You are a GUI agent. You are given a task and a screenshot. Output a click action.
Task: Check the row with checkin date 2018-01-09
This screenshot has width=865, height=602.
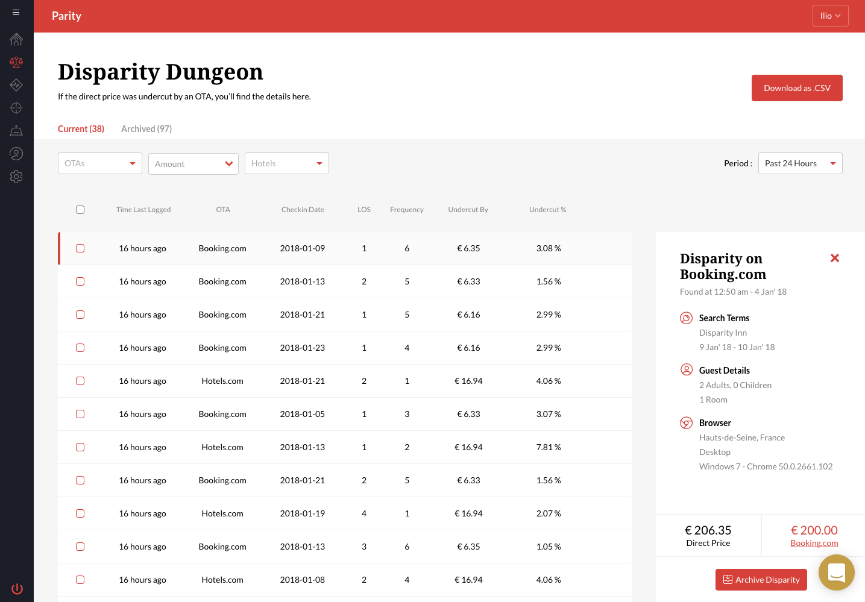pos(80,248)
